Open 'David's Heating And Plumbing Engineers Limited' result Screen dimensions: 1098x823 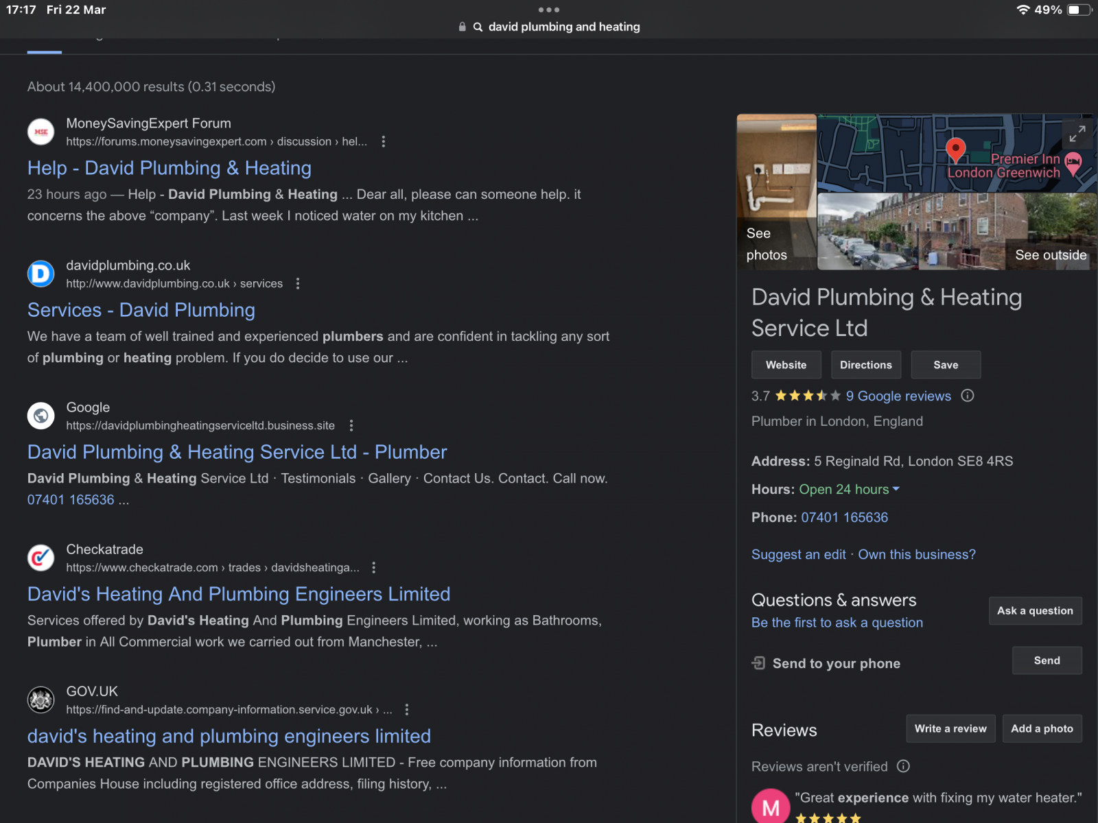[x=239, y=594]
